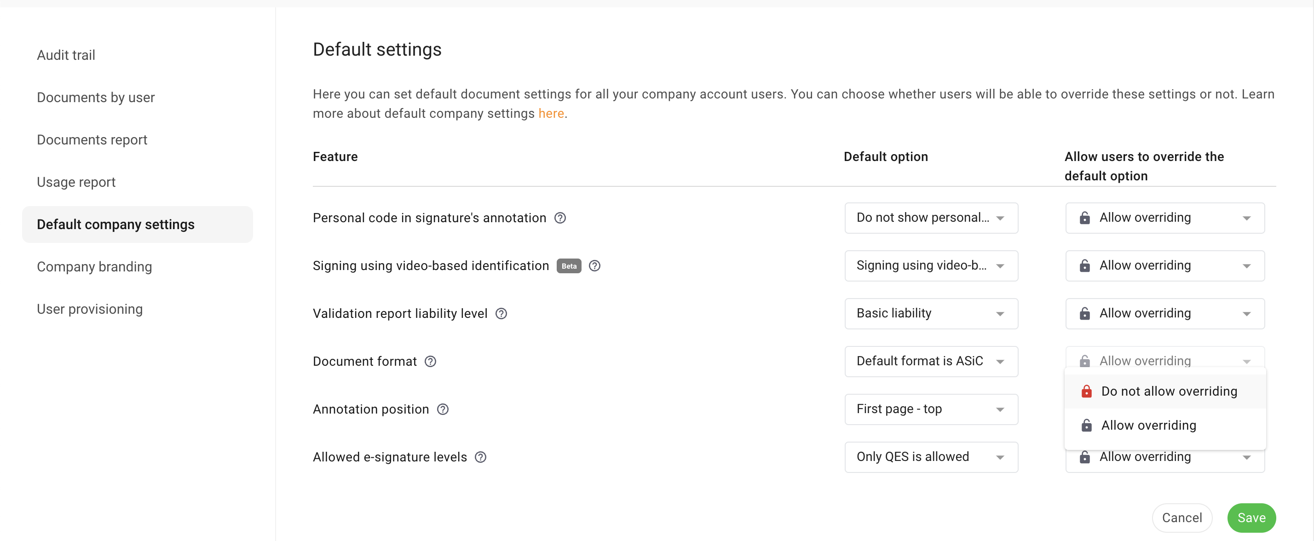Open Default format is ASiC dropdown
1314x541 pixels.
(x=931, y=362)
